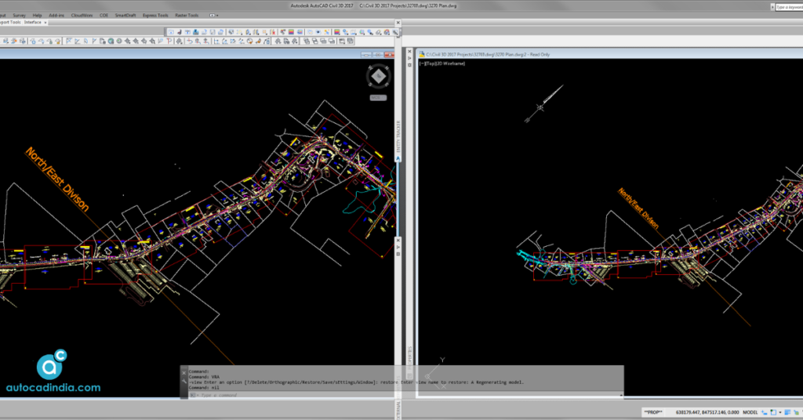The height and width of the screenshot is (420, 803).
Task: Click the drawing file icon in right window title
Action: tap(421, 54)
